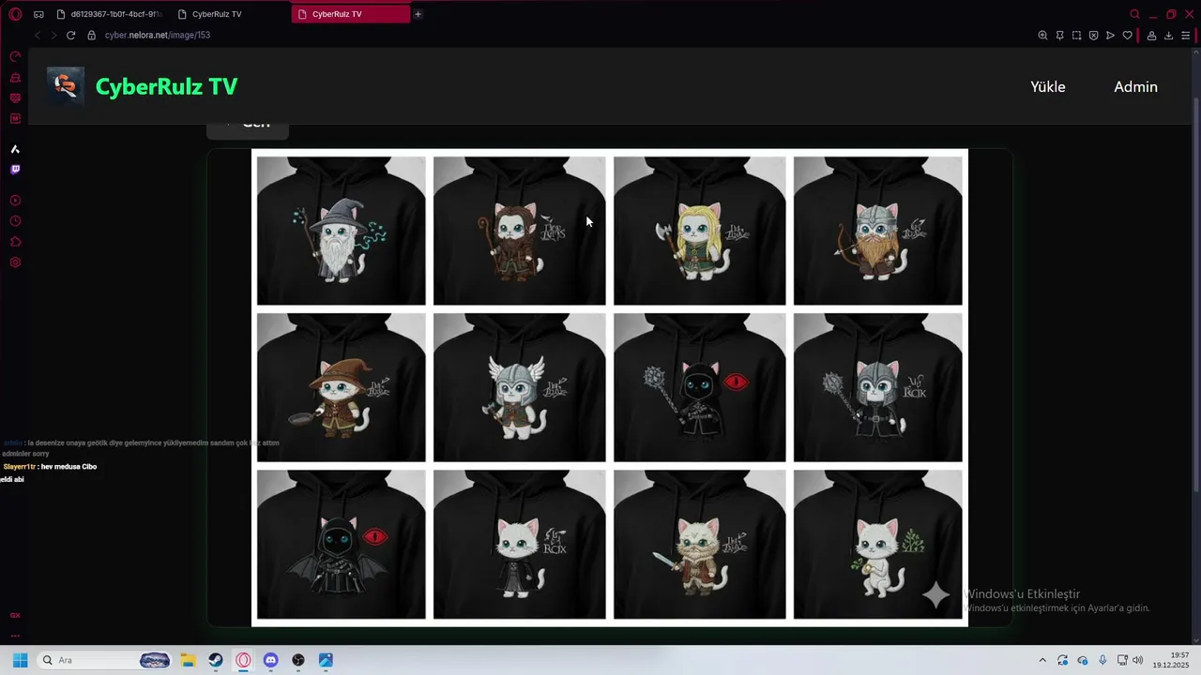Open the sidebar Settings gear
Image resolution: width=1201 pixels, height=675 pixels.
pos(15,262)
